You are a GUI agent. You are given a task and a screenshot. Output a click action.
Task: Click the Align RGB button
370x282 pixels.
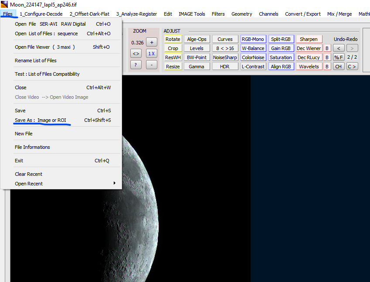(281, 67)
